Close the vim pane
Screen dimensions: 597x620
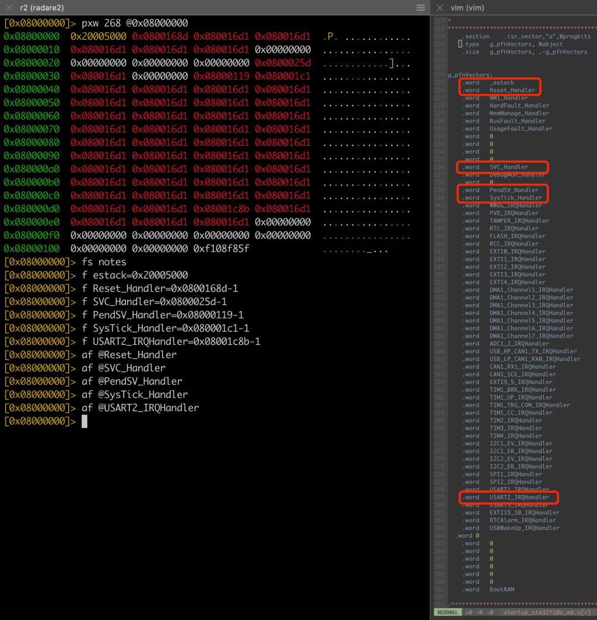coord(440,8)
